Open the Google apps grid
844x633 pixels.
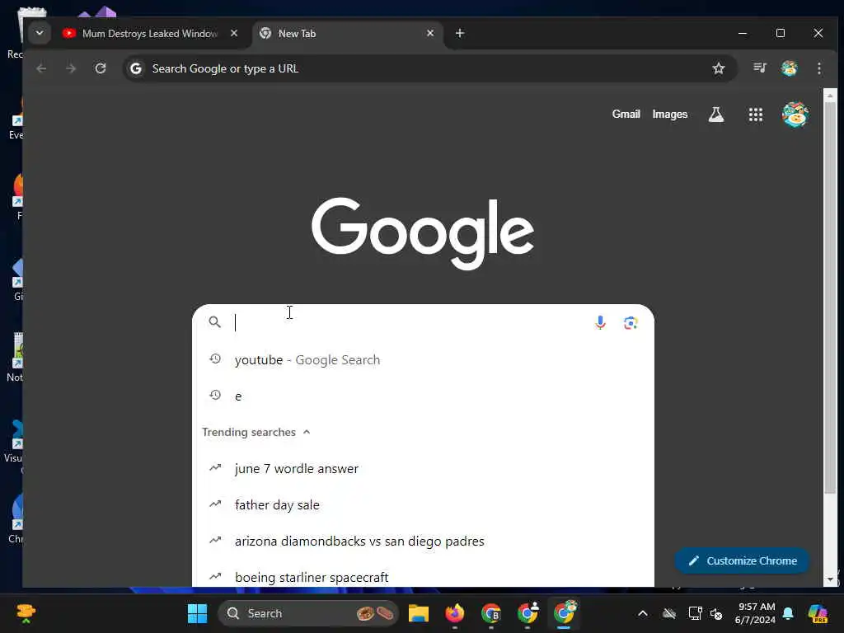point(756,114)
